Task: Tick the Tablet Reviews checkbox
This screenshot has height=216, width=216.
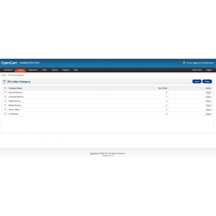Action: pyautogui.click(x=5, y=101)
